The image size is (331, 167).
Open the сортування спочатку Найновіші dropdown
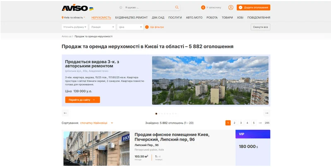[x=96, y=123]
